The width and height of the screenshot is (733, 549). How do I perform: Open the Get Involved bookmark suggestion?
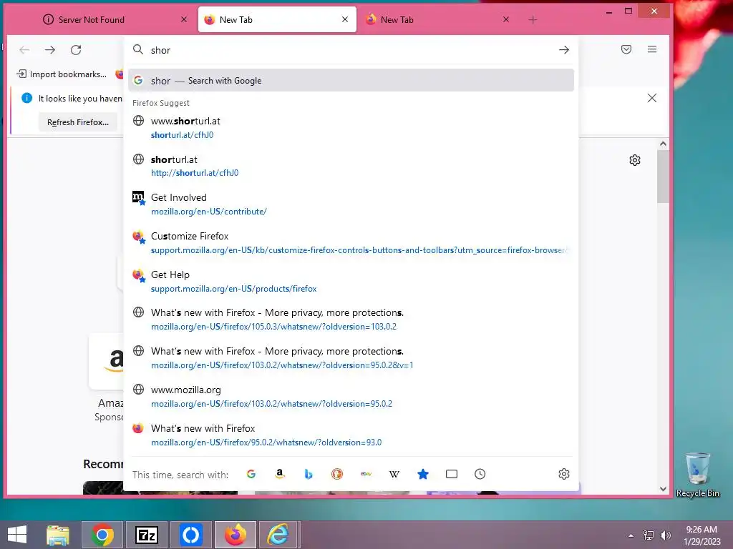pyautogui.click(x=351, y=204)
